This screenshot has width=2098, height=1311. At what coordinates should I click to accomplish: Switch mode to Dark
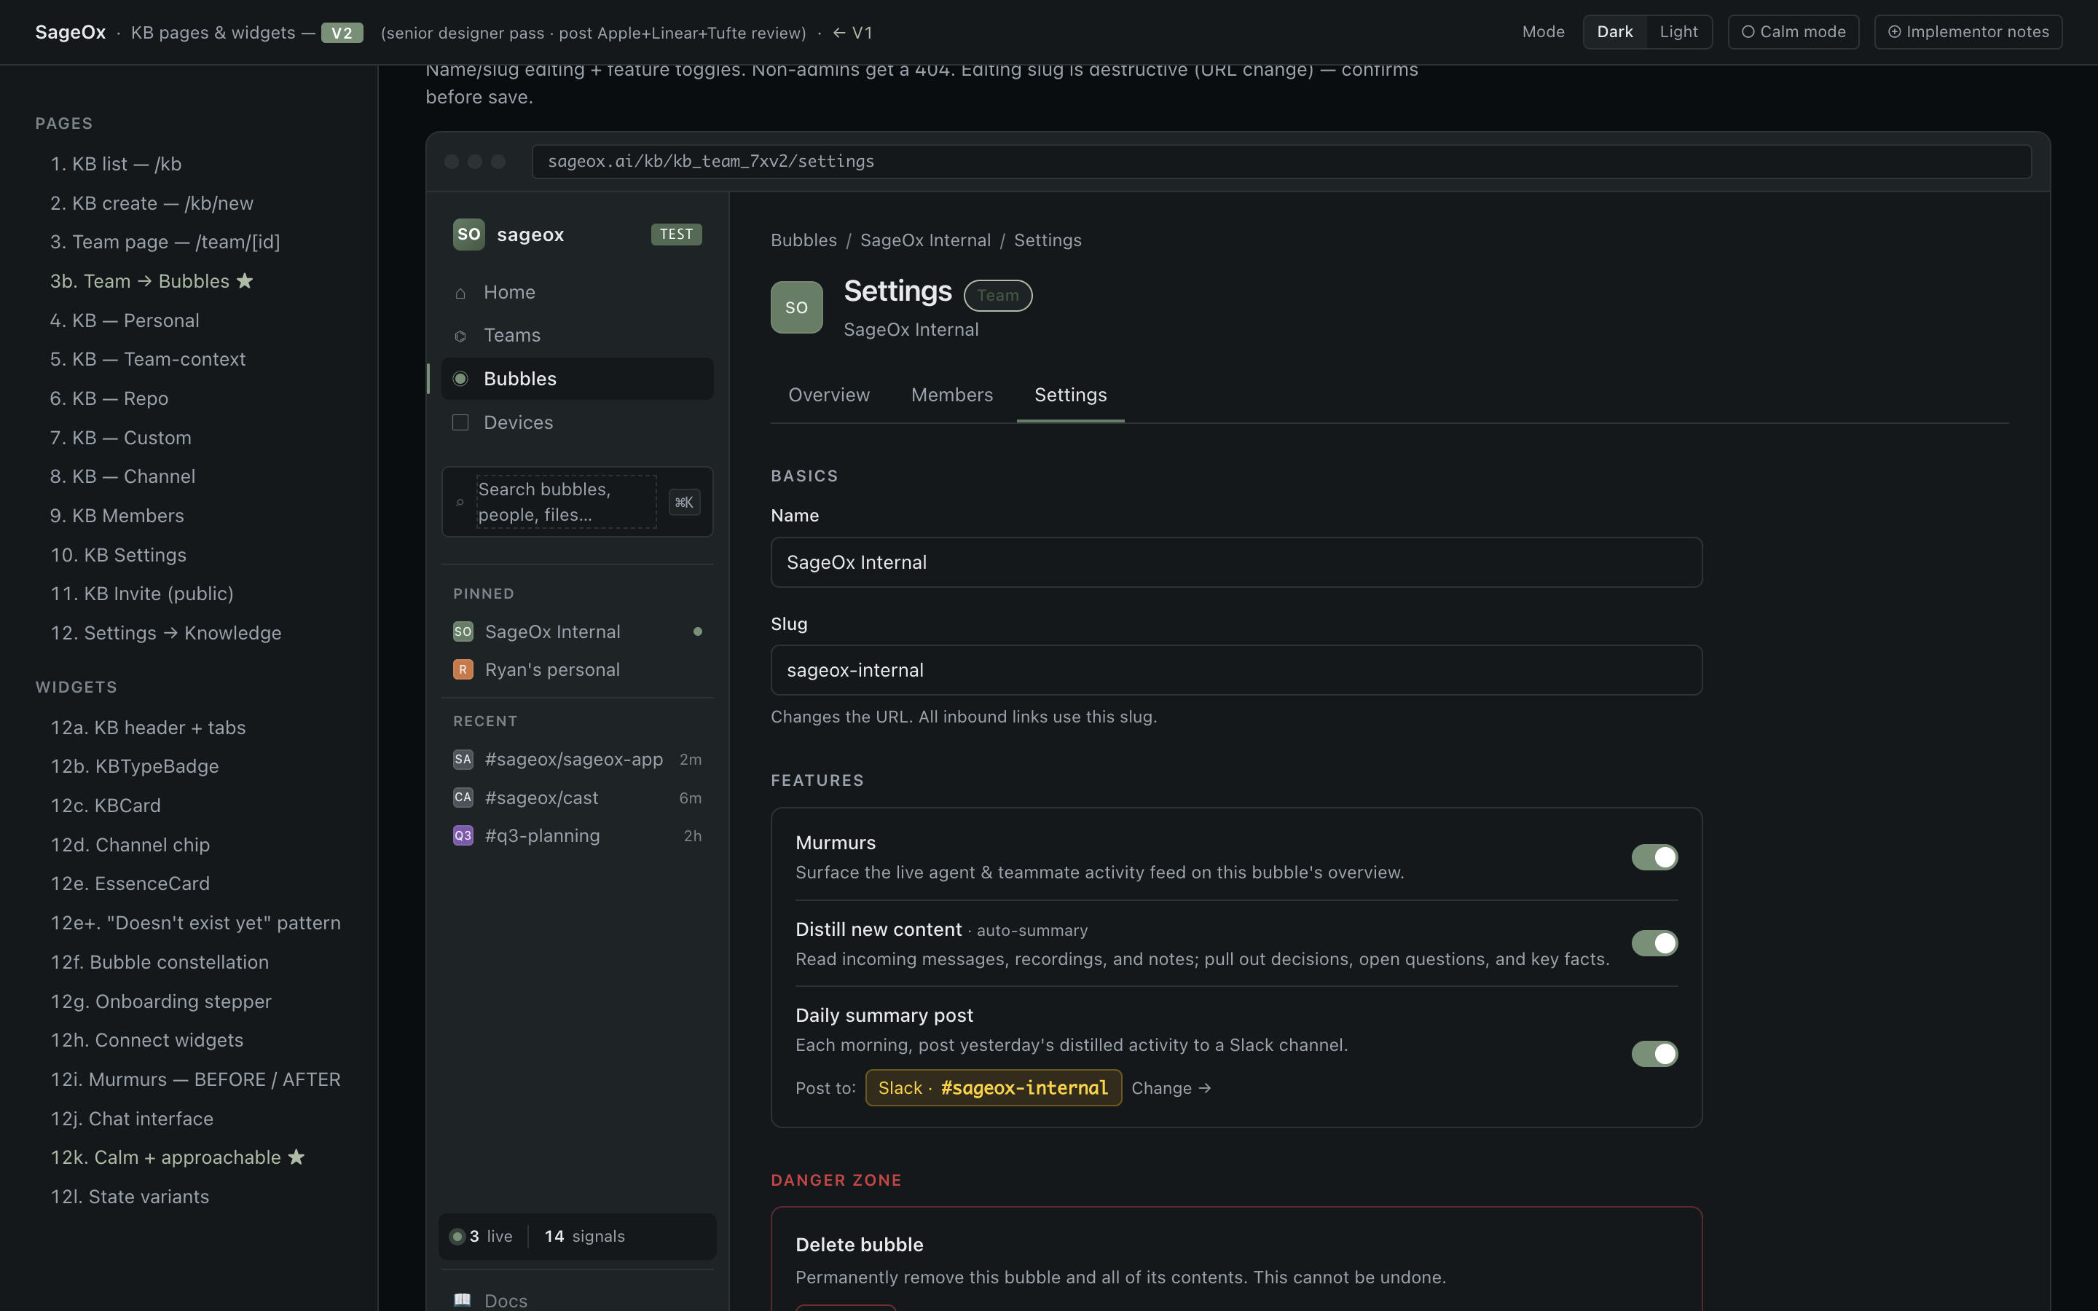(x=1614, y=32)
